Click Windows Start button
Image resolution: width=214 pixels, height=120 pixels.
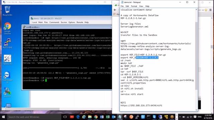coord(3,117)
